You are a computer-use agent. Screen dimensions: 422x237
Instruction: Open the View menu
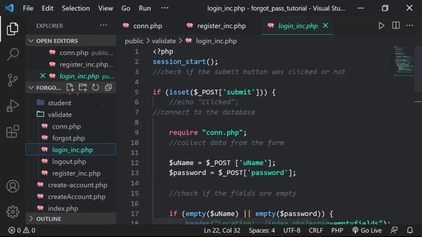point(105,9)
